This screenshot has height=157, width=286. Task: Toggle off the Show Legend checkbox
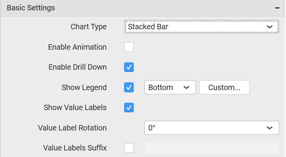point(129,87)
